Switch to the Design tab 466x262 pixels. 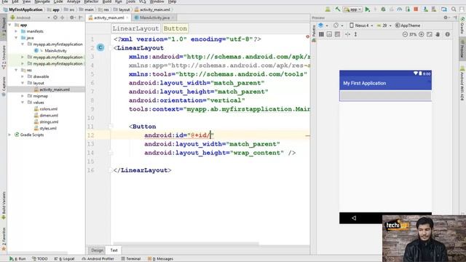(97, 250)
